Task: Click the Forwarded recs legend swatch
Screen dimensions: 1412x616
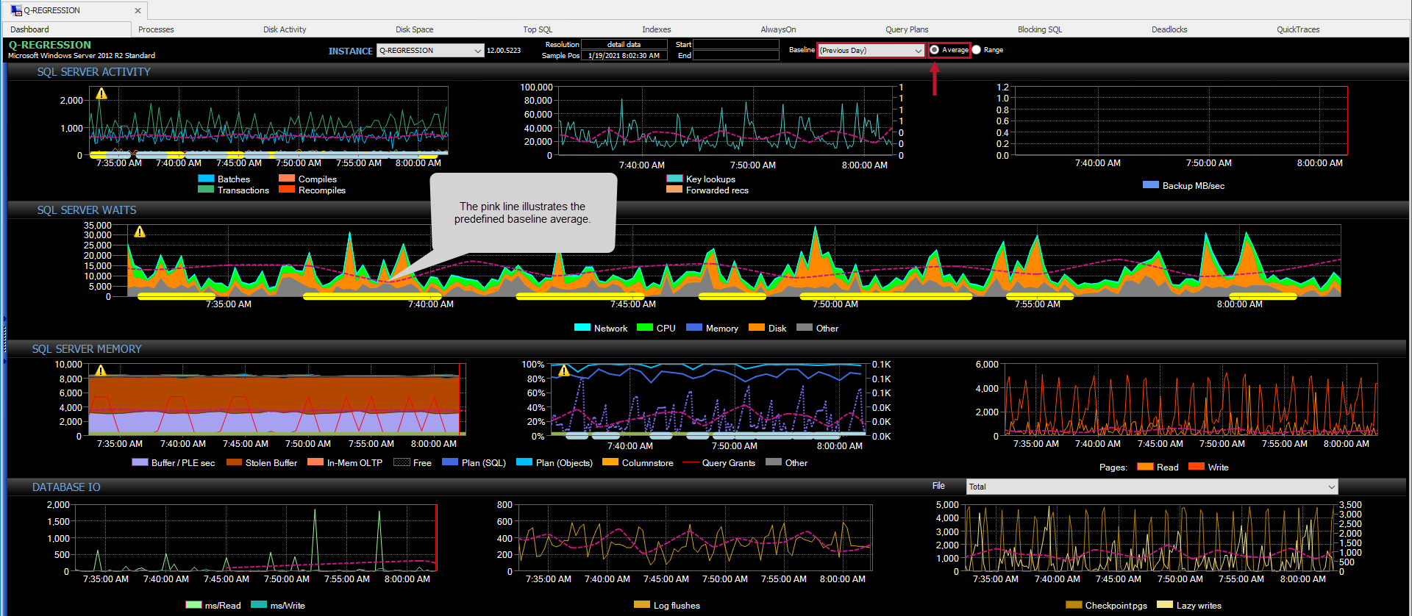Action: pos(674,190)
